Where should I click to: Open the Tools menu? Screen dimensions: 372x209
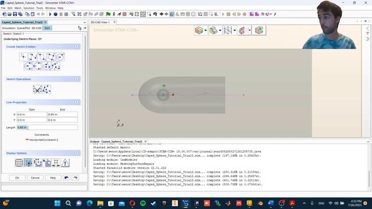pos(40,8)
